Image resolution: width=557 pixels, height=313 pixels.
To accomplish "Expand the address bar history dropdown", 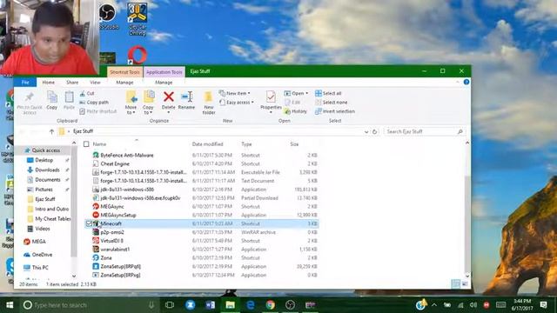I will click(x=366, y=131).
